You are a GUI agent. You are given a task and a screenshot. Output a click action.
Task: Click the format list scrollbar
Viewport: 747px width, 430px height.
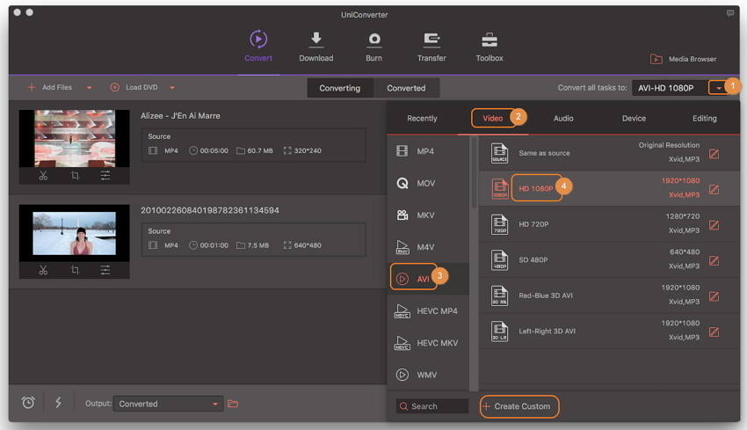coord(474,172)
